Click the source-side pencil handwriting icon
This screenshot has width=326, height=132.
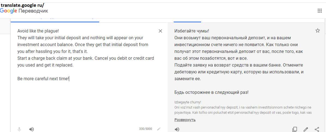coord(159,129)
